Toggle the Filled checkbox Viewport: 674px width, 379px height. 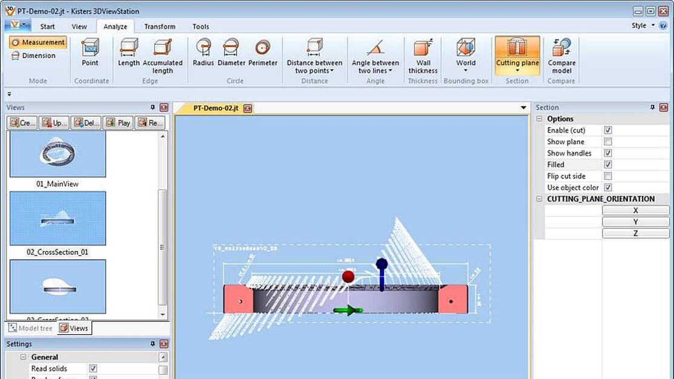(x=608, y=165)
